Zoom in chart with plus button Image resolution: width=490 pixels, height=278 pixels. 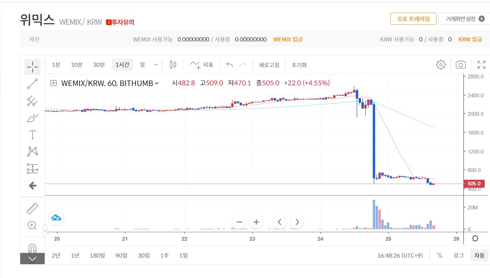point(256,222)
